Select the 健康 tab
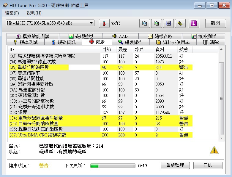 click(97, 42)
